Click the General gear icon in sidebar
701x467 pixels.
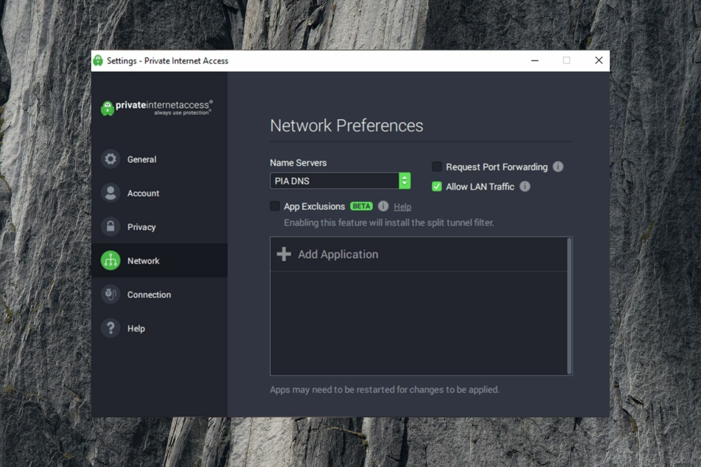click(110, 159)
